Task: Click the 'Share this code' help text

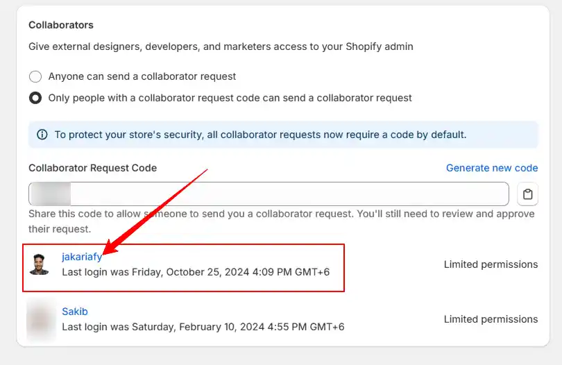Action: coord(282,221)
